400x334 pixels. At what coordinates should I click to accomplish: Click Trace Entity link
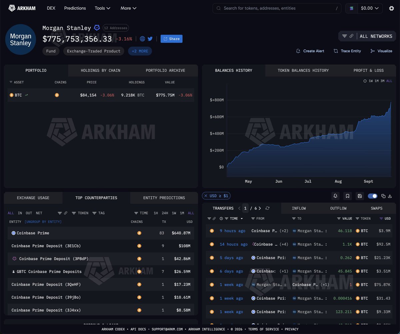tap(347, 51)
